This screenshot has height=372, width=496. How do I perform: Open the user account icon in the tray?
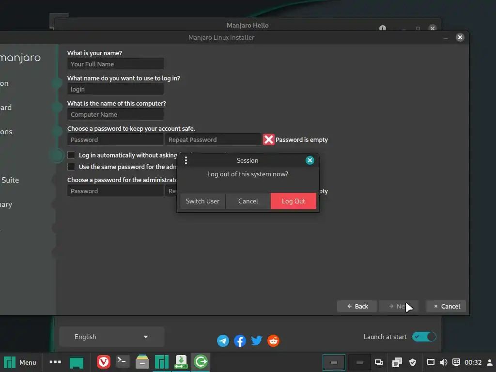pos(490,362)
